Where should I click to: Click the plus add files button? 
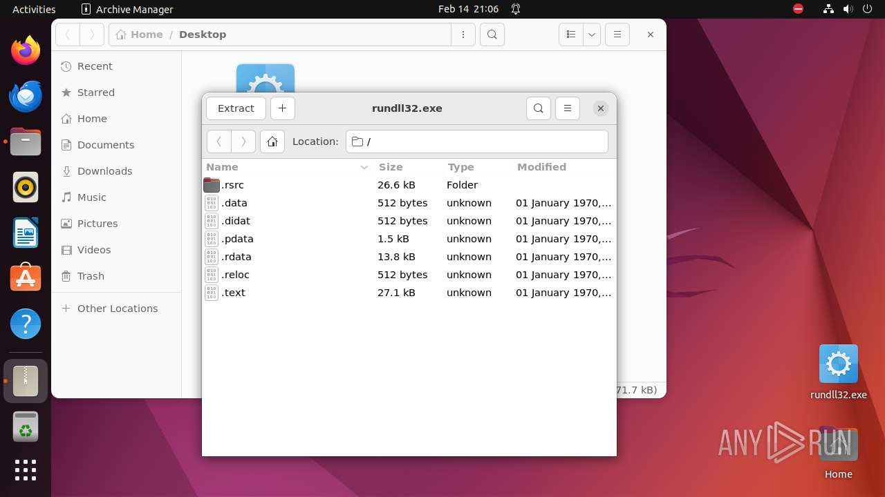282,108
